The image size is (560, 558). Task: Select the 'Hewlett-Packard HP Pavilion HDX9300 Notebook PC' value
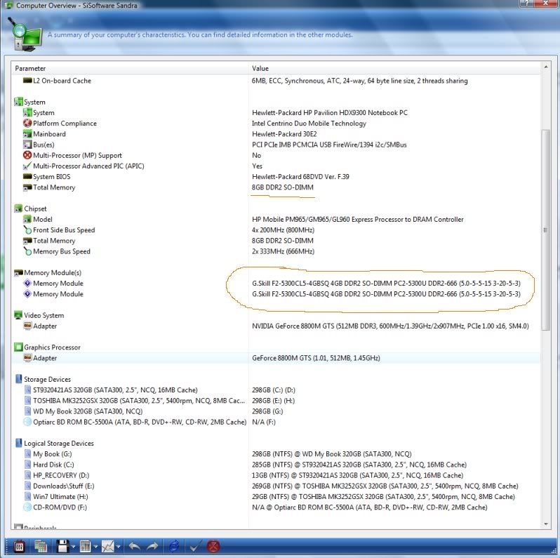[x=330, y=112]
